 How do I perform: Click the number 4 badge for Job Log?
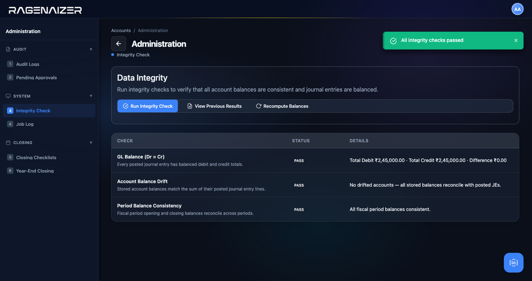click(10, 124)
